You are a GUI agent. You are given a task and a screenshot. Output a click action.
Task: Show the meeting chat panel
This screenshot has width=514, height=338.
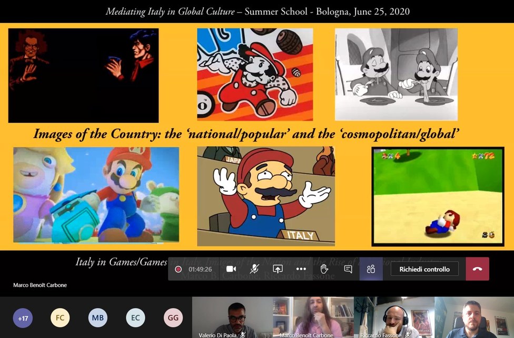(348, 269)
